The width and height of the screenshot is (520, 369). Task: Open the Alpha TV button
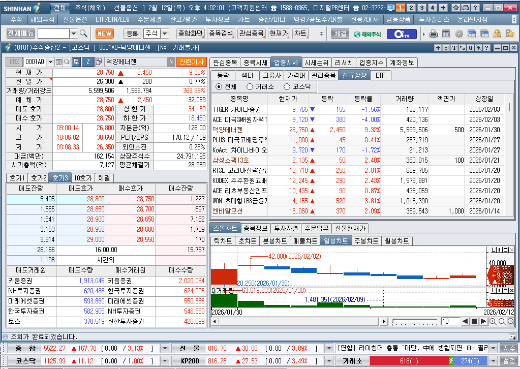click(402, 34)
